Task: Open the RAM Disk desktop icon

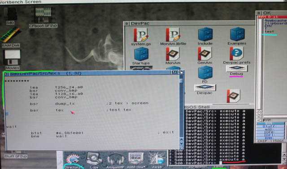Action: [x=10, y=37]
